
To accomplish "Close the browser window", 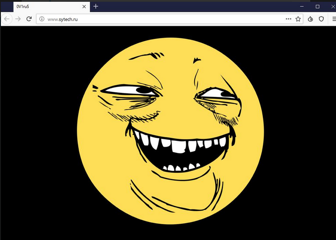I will coord(332,6).
